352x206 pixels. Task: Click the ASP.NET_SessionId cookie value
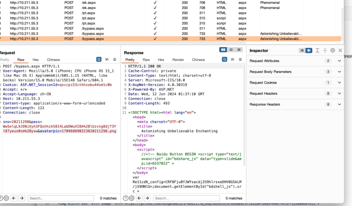click(86, 85)
